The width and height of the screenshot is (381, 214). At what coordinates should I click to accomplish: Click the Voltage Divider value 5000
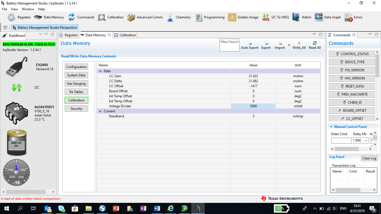253,106
